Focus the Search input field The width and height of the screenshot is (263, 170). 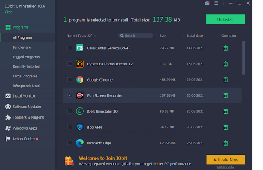click(136, 36)
